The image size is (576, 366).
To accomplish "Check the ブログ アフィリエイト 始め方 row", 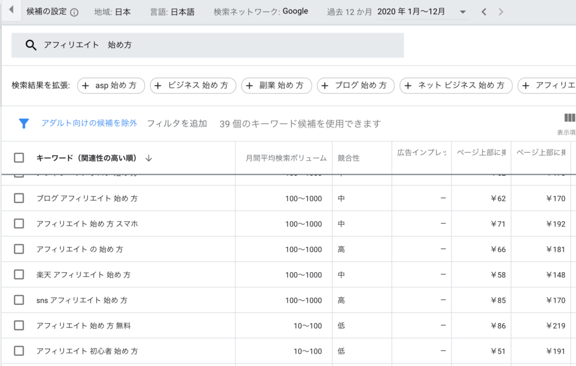I will pyautogui.click(x=19, y=198).
